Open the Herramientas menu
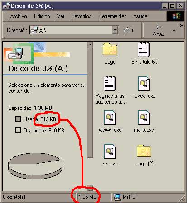Screen dimensions: 187x203 [x=112, y=16]
